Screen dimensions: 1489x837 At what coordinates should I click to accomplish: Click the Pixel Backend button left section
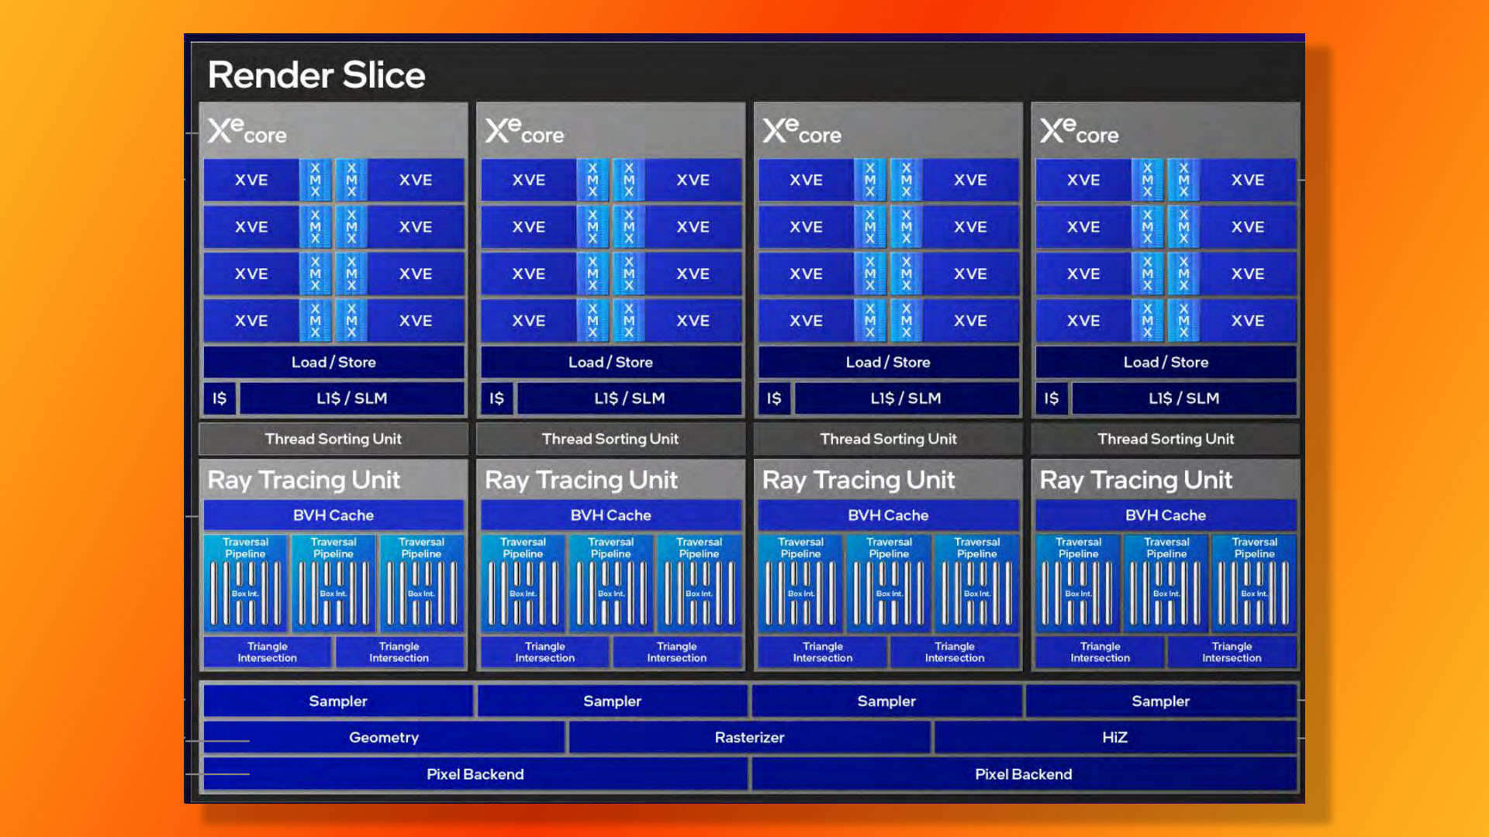tap(475, 773)
